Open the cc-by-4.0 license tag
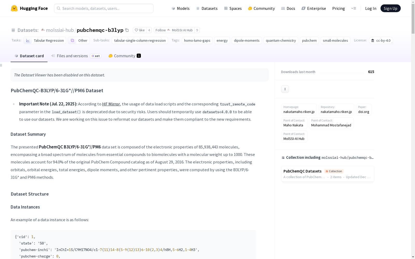Image resolution: width=415 pixels, height=259 pixels. (x=381, y=40)
